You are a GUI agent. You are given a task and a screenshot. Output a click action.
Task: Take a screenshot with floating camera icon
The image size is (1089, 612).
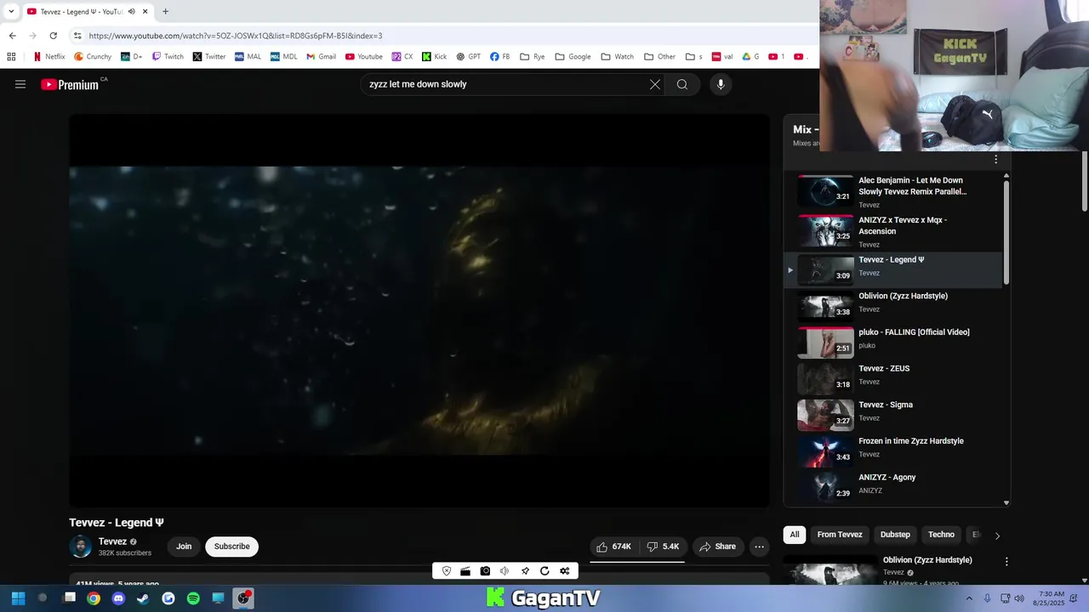(485, 571)
